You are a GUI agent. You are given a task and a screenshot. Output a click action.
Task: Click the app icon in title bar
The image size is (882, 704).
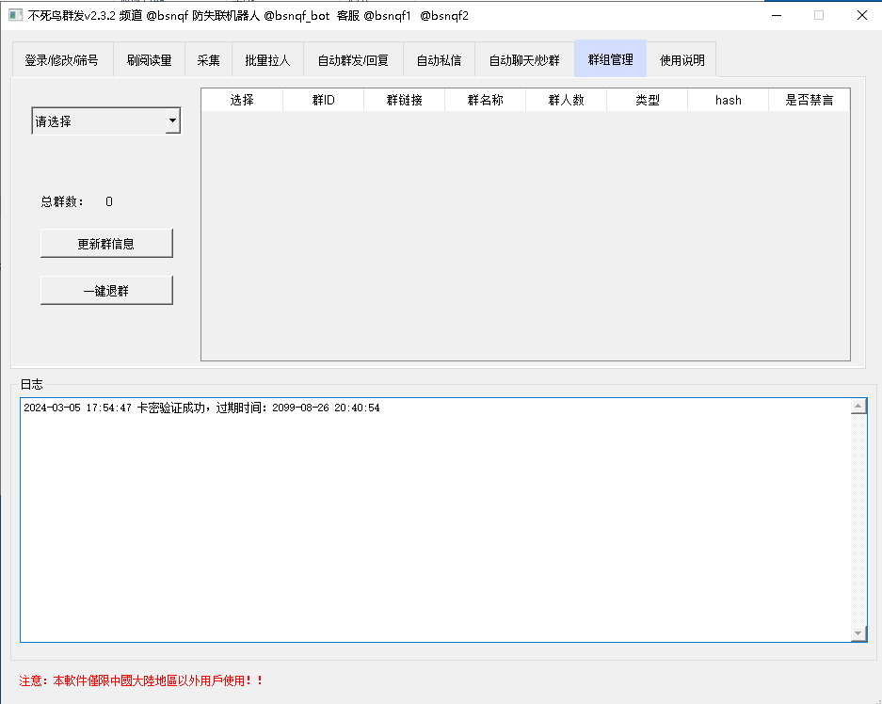[x=15, y=15]
